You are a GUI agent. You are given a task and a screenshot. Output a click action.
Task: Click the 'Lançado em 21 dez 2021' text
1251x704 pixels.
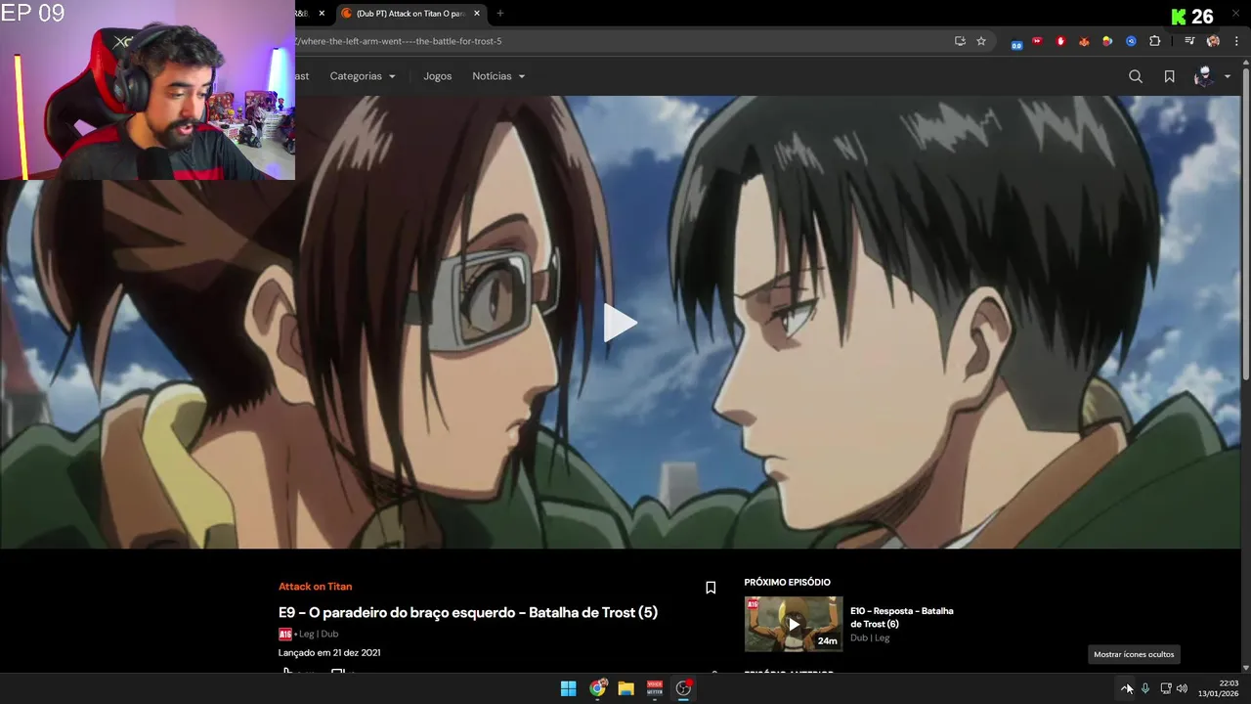329,652
